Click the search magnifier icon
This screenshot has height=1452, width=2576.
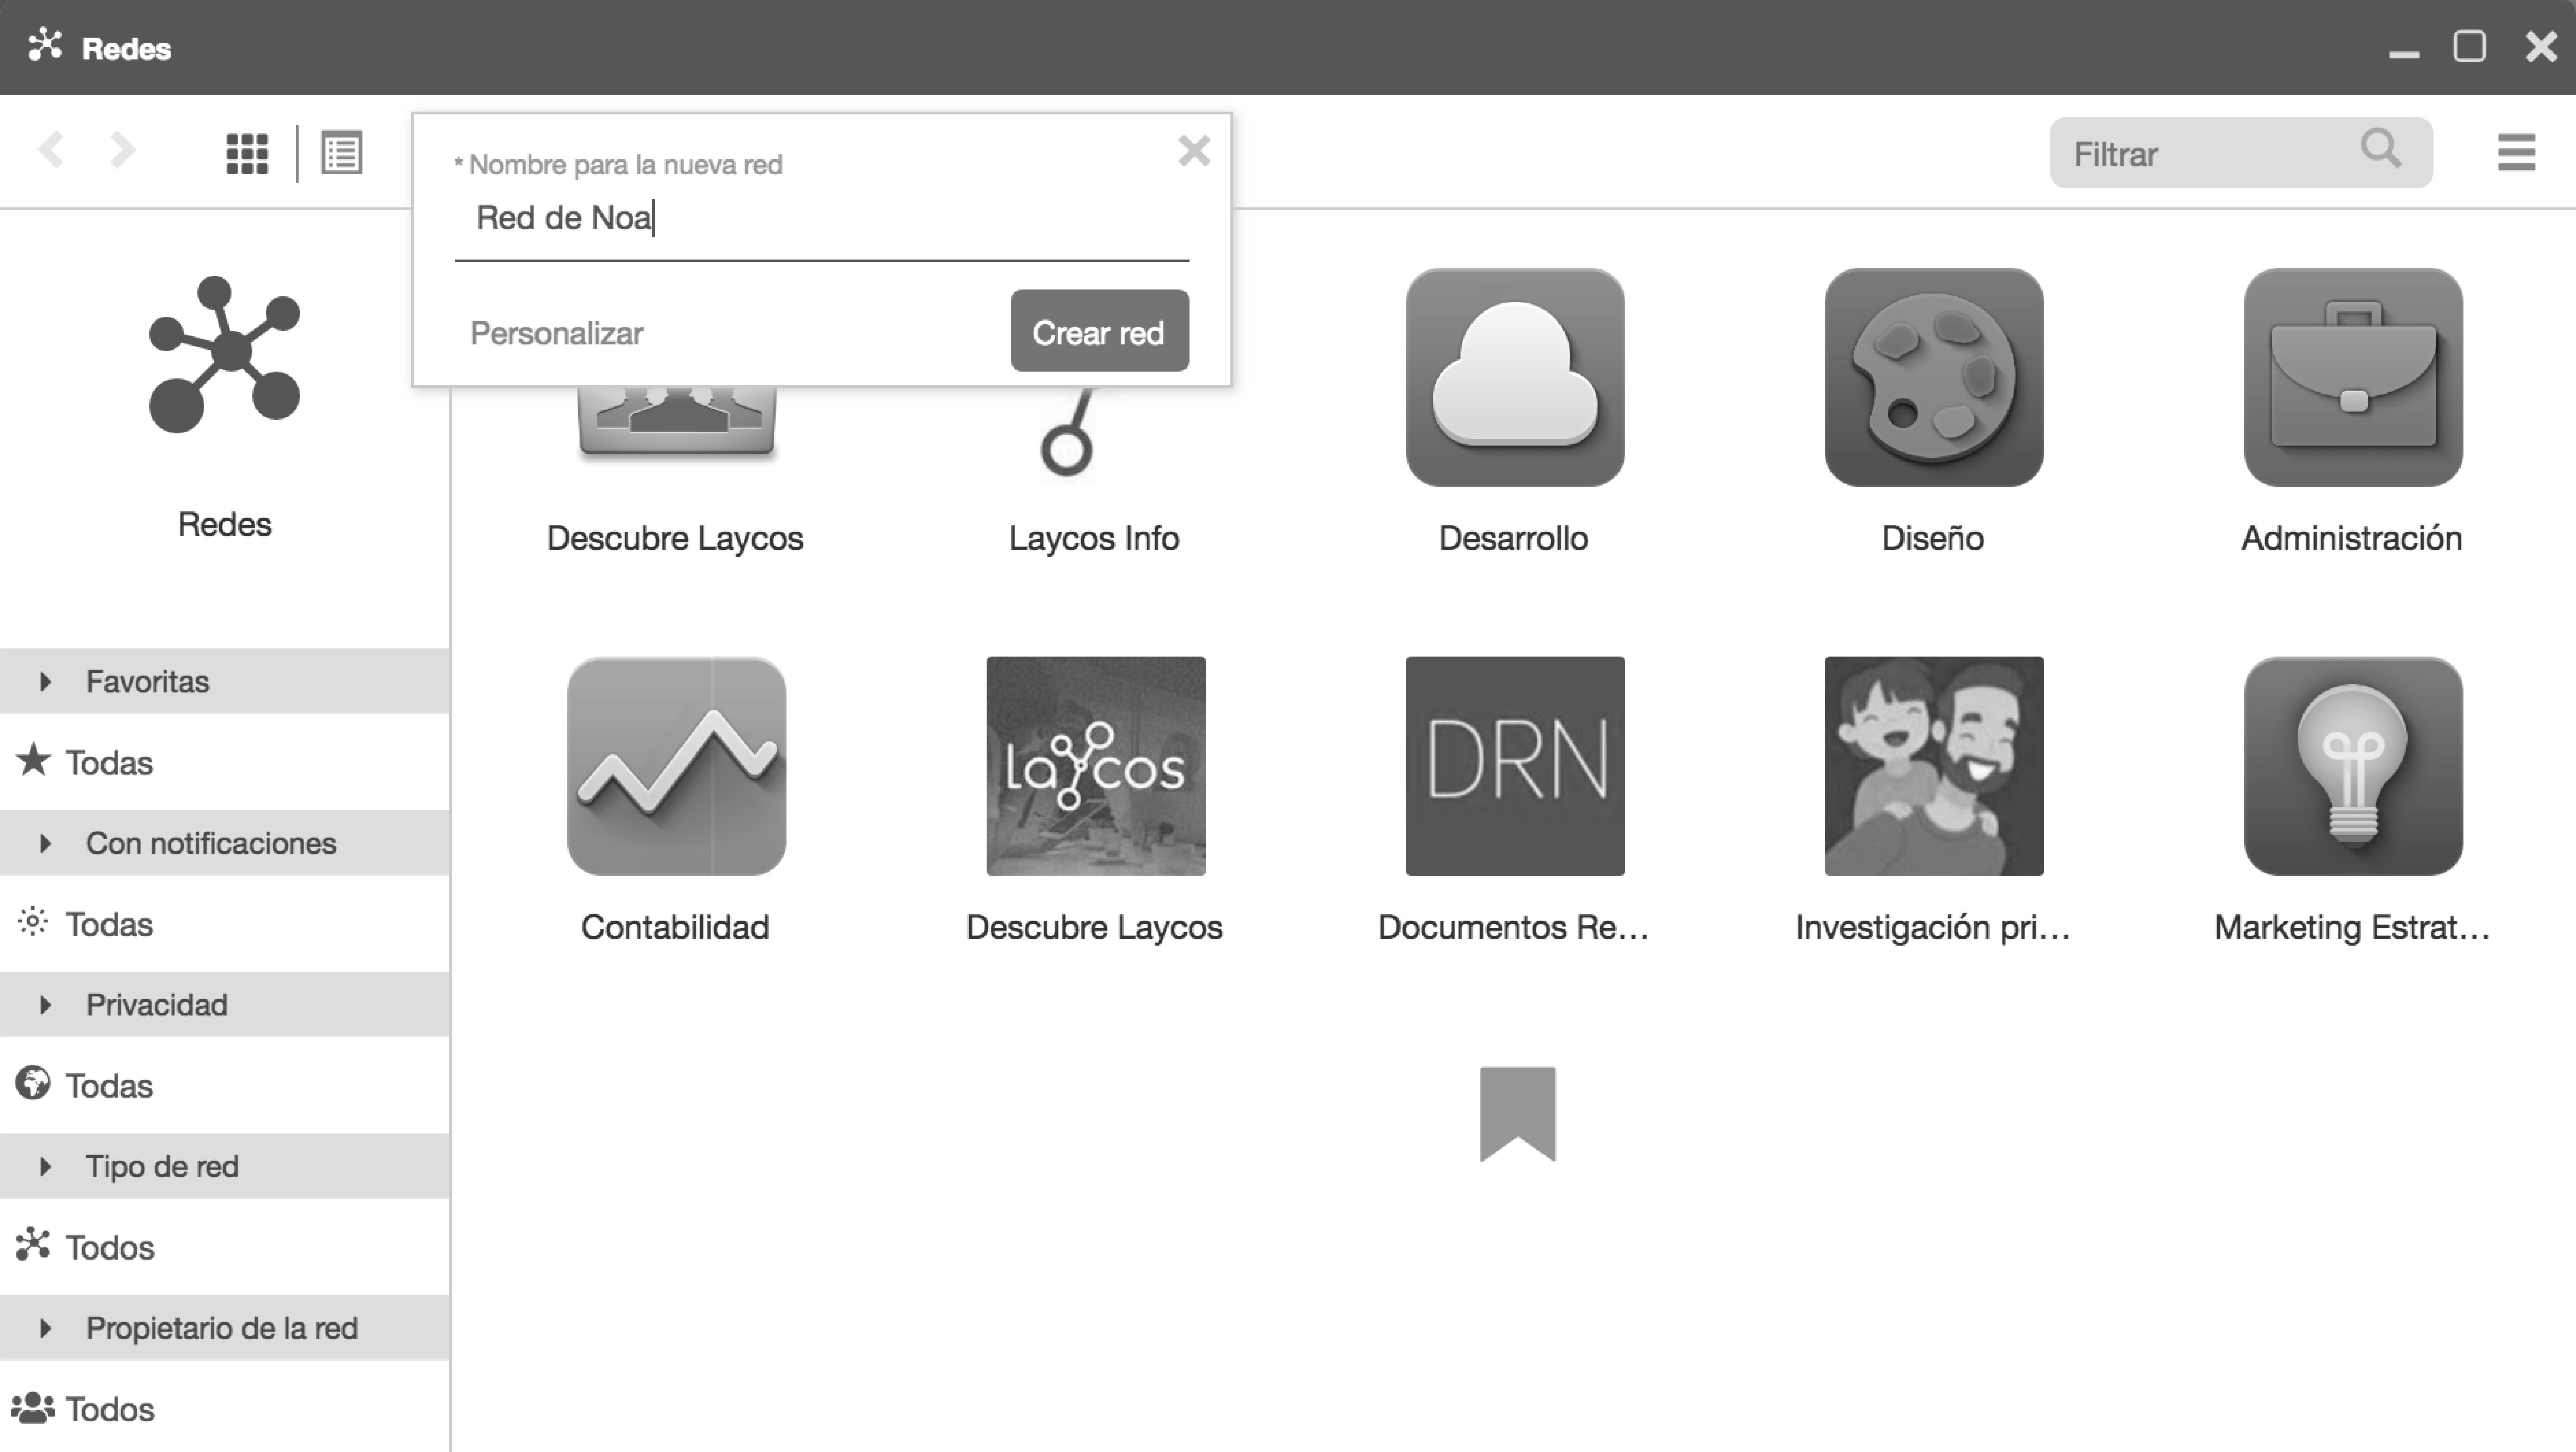coord(2381,149)
